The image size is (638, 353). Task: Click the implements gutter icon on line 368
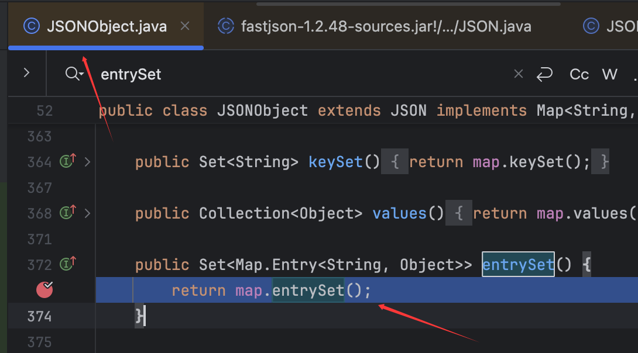tap(68, 212)
